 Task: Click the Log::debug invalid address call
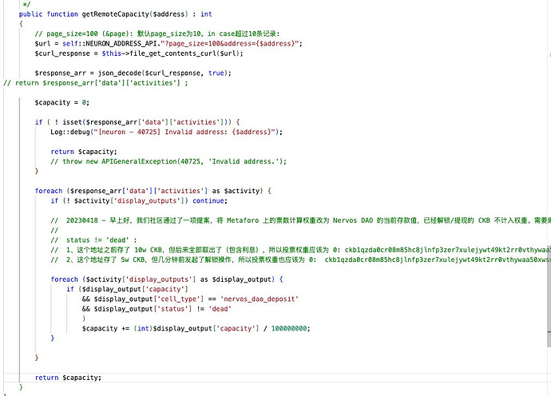point(161,131)
